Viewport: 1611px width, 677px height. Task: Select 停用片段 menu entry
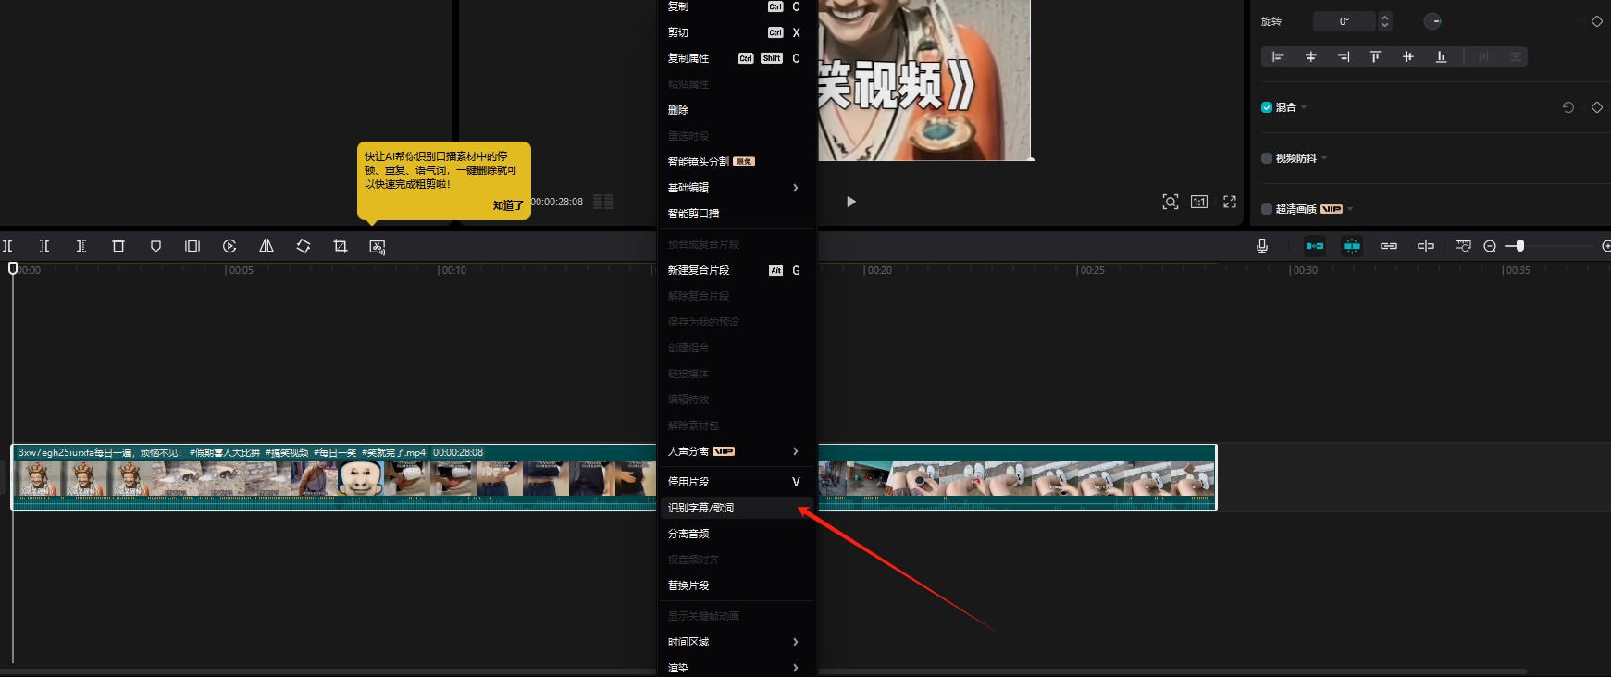[737, 482]
